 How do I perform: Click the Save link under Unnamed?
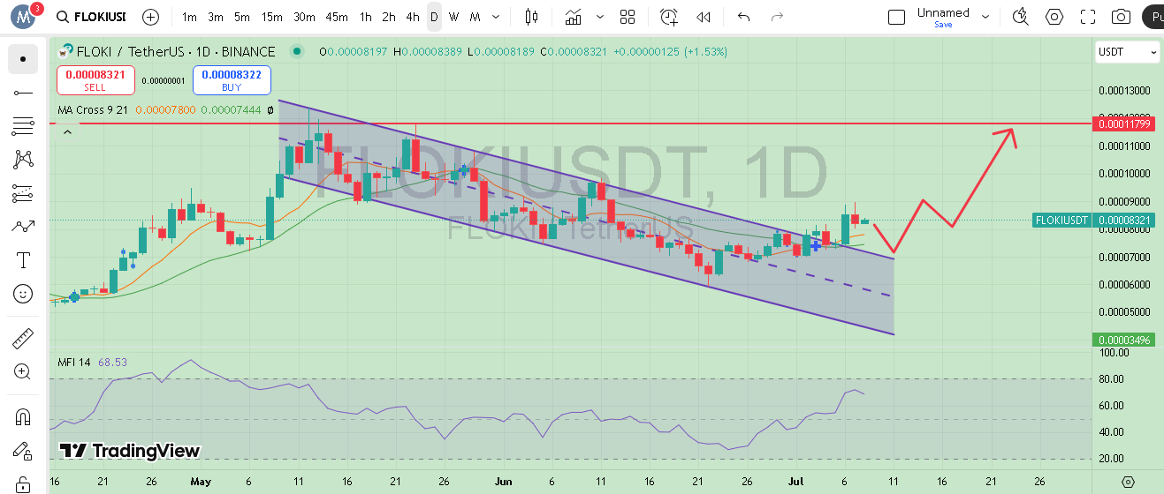(x=943, y=25)
